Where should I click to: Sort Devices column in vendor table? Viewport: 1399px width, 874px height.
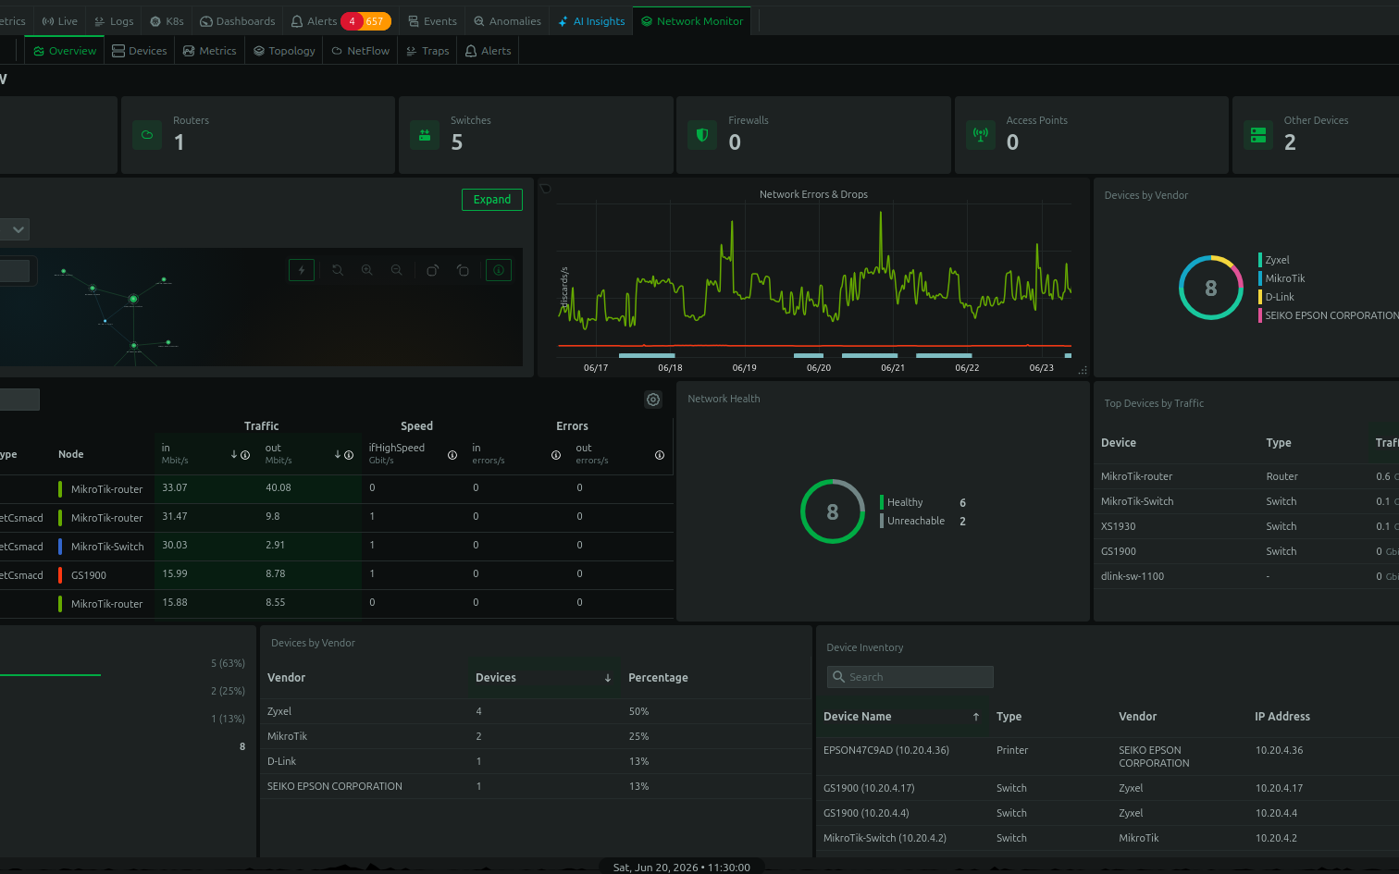(608, 678)
